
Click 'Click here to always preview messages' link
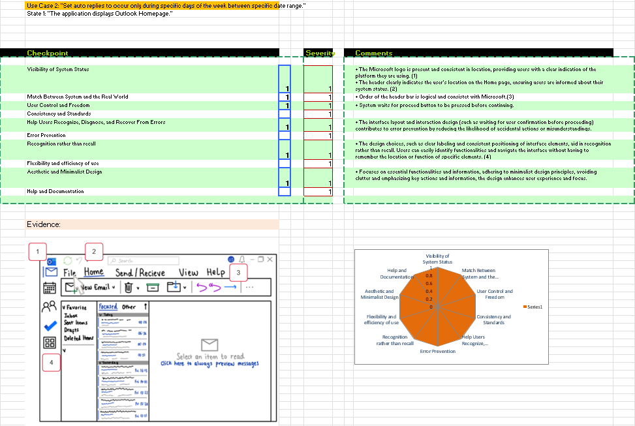[209, 363]
